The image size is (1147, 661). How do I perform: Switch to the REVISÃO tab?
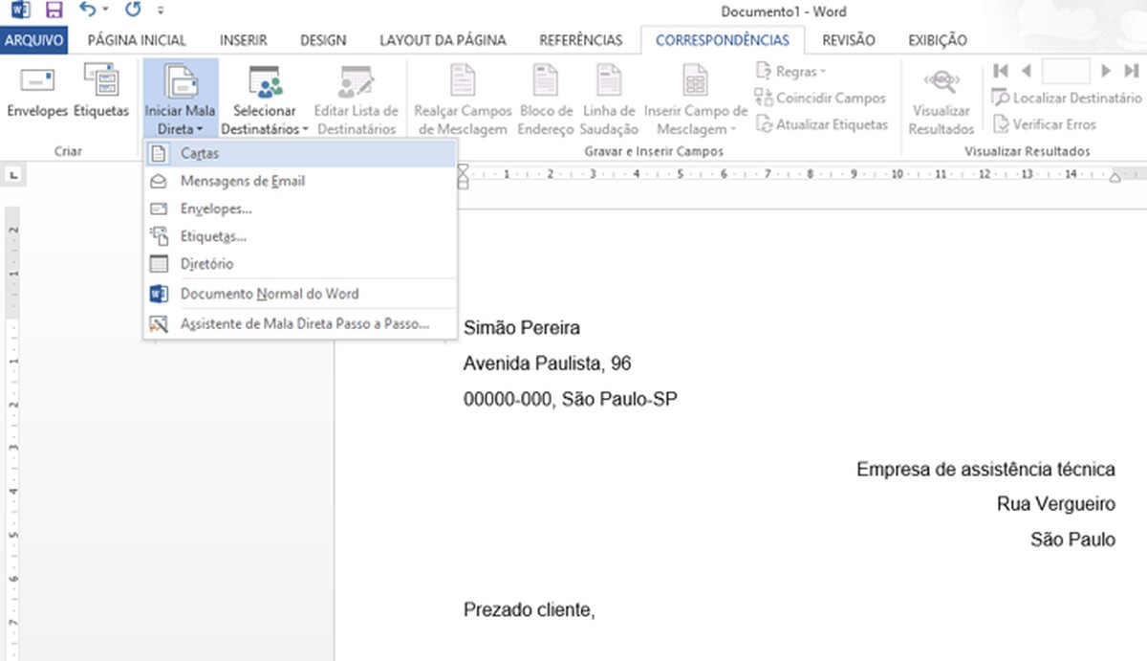(x=849, y=40)
